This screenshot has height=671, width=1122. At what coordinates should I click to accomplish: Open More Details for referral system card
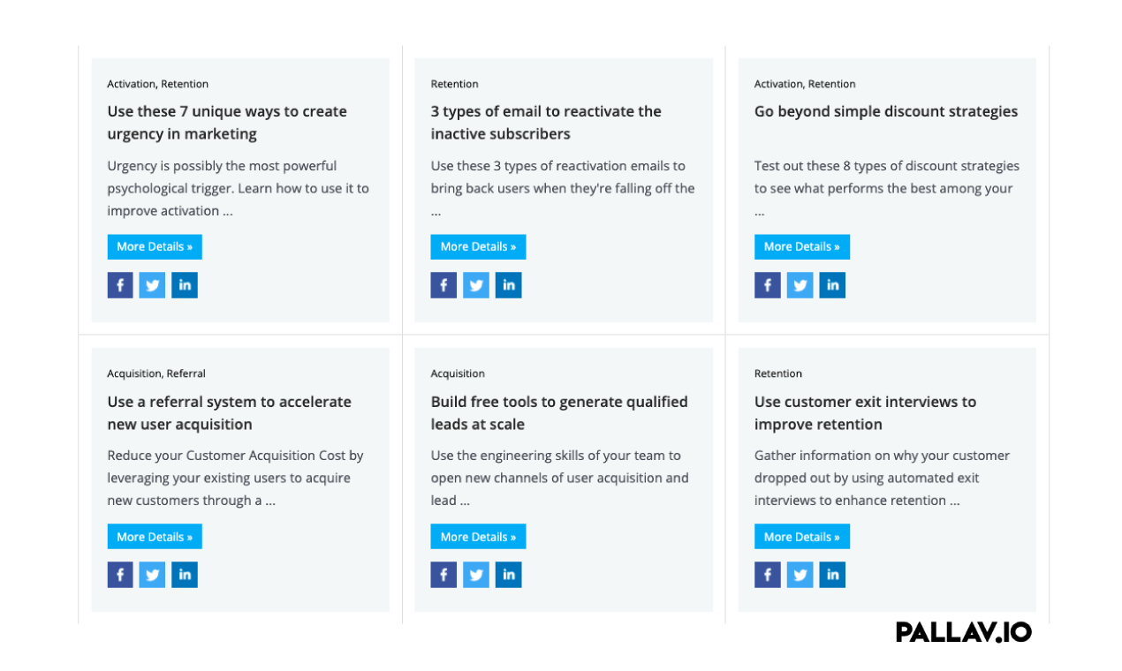pyautogui.click(x=155, y=537)
